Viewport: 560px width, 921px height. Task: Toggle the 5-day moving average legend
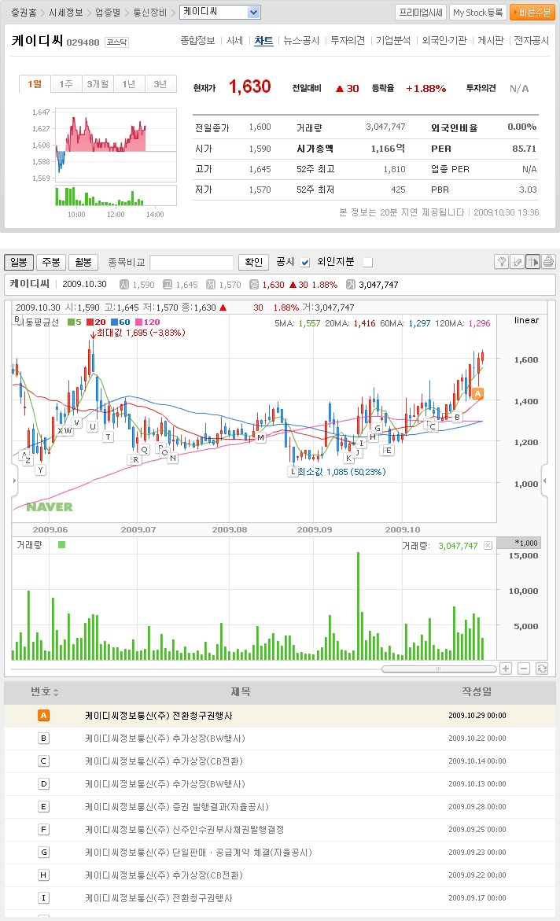point(74,322)
